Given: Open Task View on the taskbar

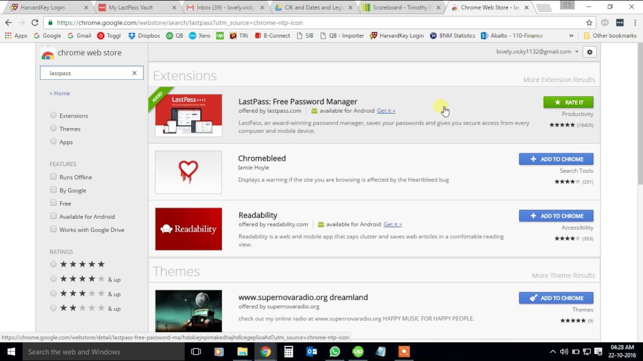Looking at the screenshot, I should click(196, 351).
